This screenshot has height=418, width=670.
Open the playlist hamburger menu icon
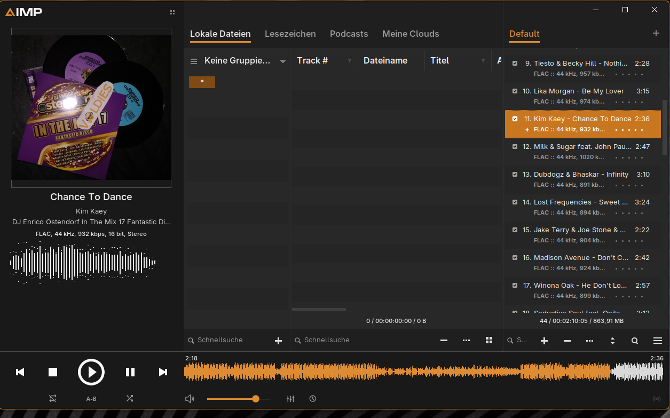point(658,341)
